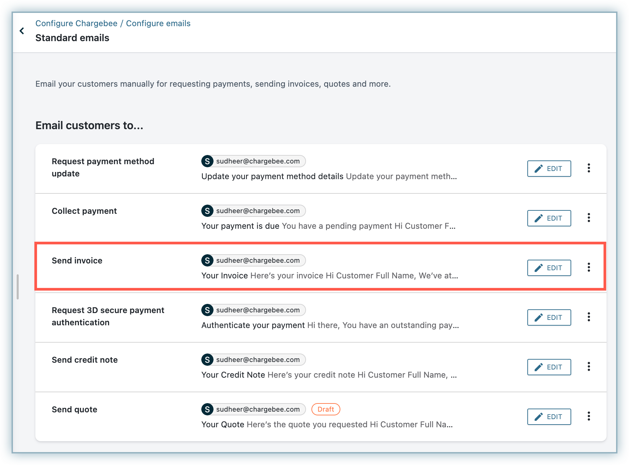The image size is (629, 465).
Task: Open three-dot menu for Send invoice
Action: (589, 268)
